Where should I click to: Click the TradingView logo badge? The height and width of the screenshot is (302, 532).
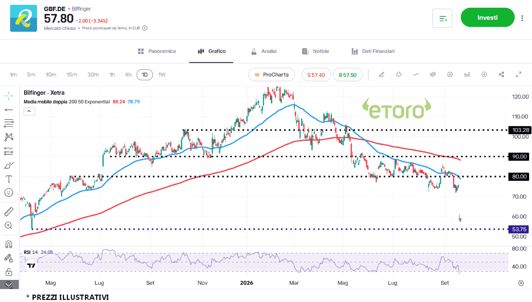coord(31,265)
